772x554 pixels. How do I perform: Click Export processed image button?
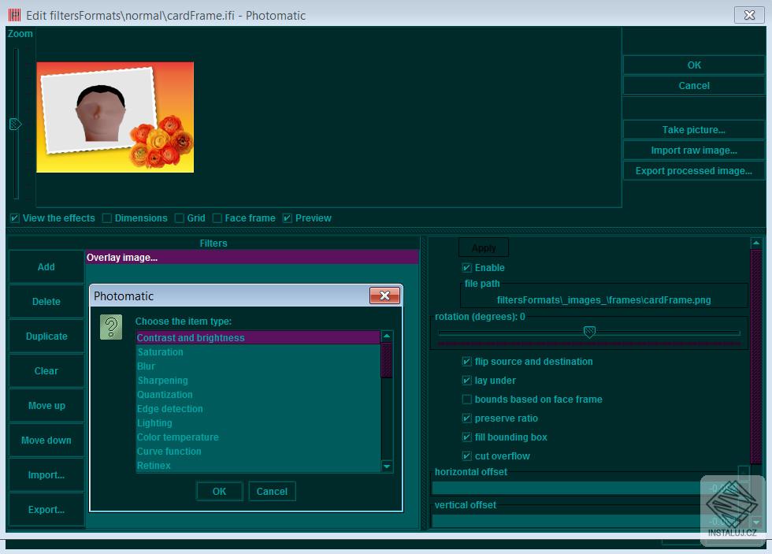(693, 171)
